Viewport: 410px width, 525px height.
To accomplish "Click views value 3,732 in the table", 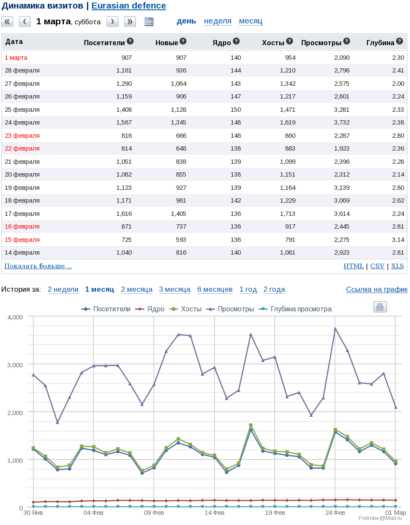I will [342, 122].
